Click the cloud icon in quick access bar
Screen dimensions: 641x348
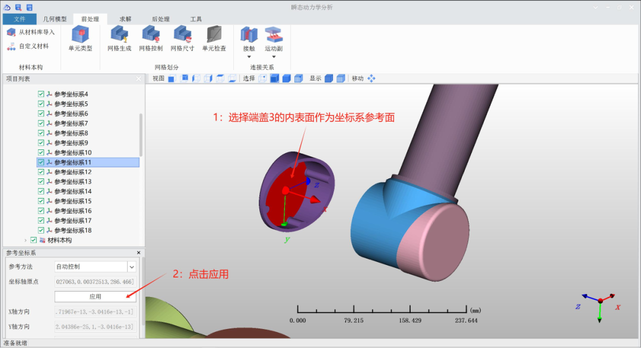tap(7, 7)
